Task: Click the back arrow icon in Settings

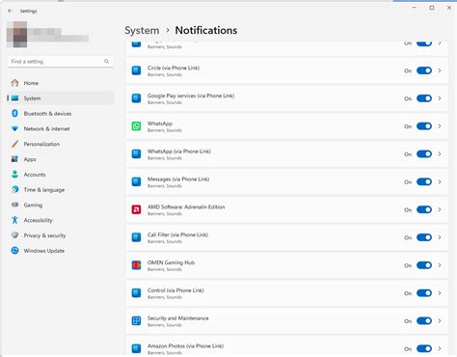Action: point(10,11)
